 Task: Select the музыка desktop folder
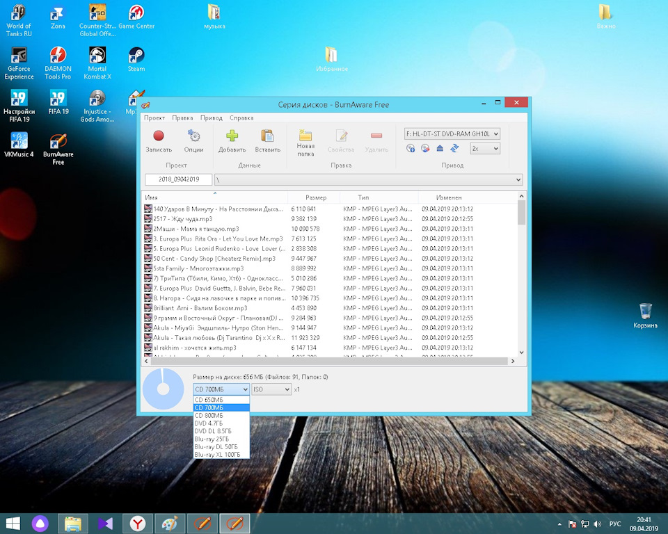coord(214,17)
